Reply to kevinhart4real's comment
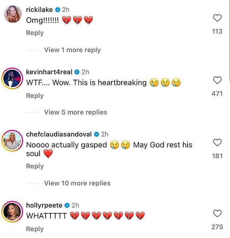230x238 pixels. 35,96
